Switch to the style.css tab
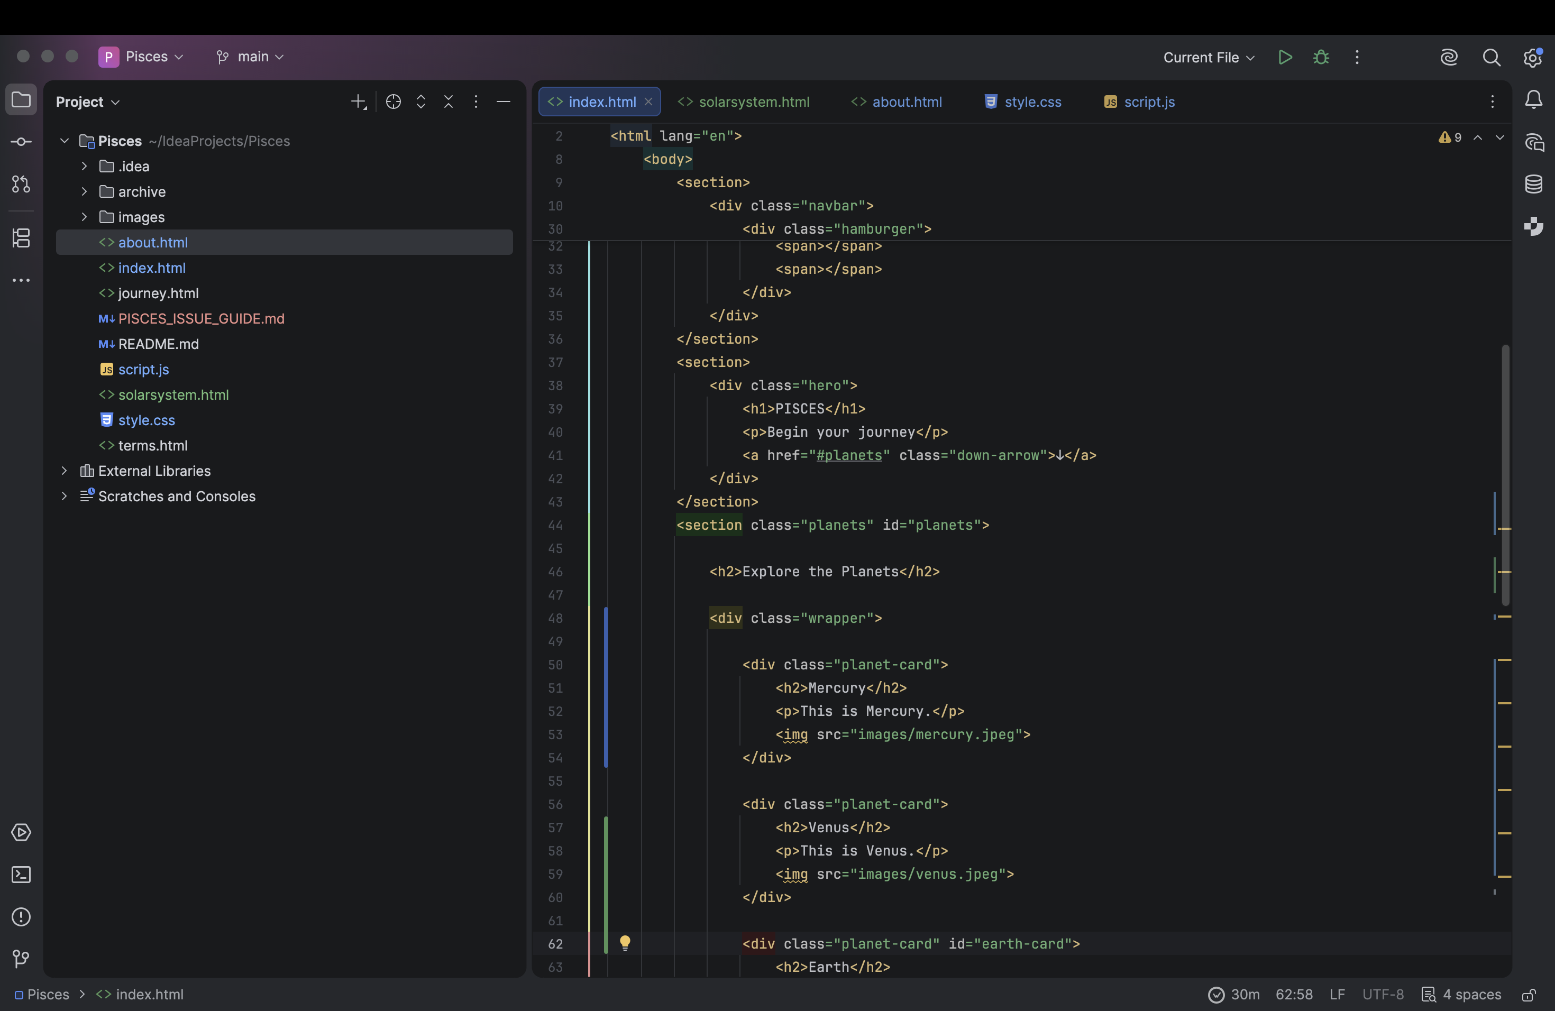The width and height of the screenshot is (1555, 1011). (1023, 102)
